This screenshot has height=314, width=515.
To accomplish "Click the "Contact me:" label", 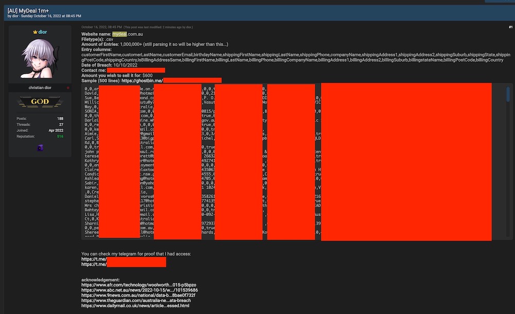I will tap(94, 70).
